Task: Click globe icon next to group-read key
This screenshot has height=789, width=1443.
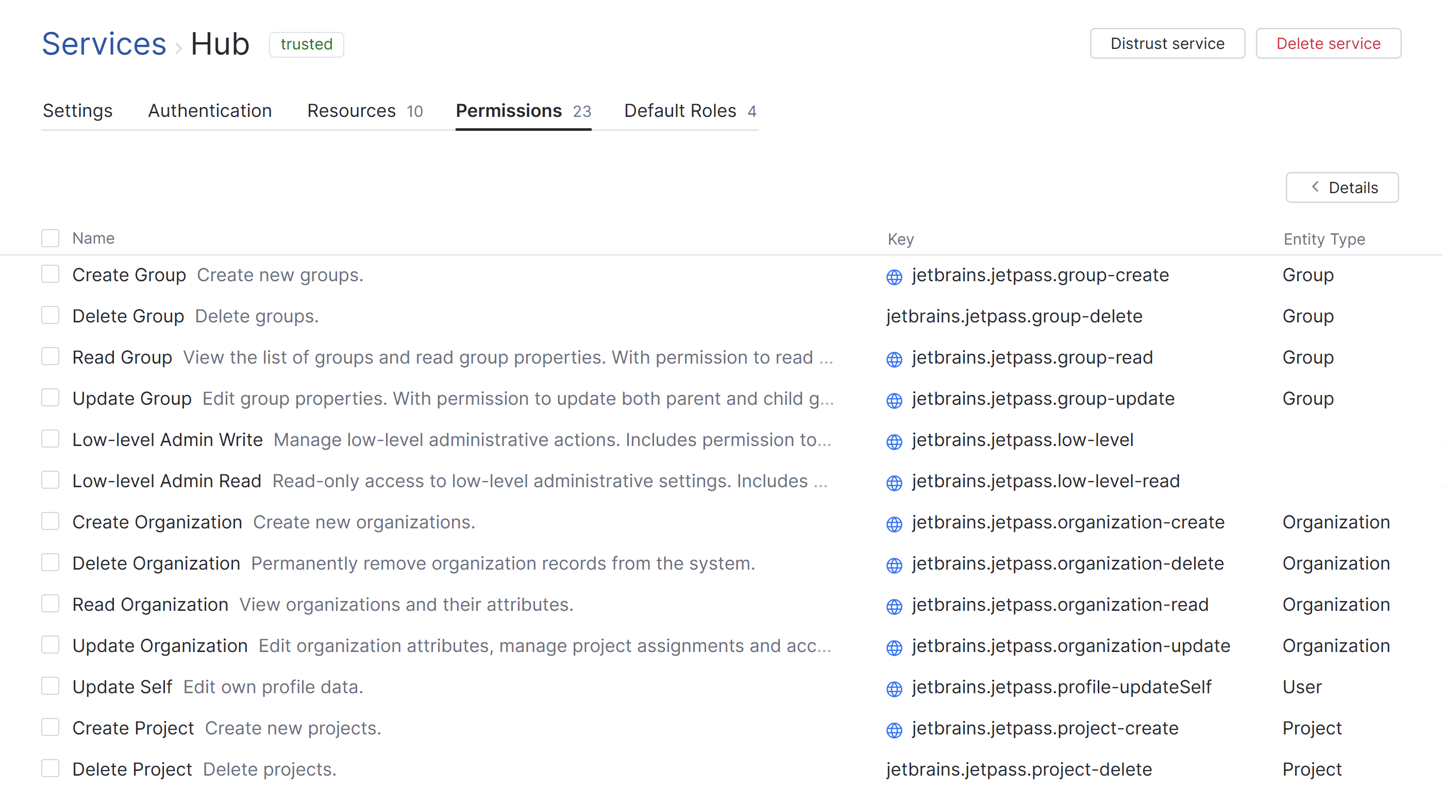Action: (x=894, y=359)
